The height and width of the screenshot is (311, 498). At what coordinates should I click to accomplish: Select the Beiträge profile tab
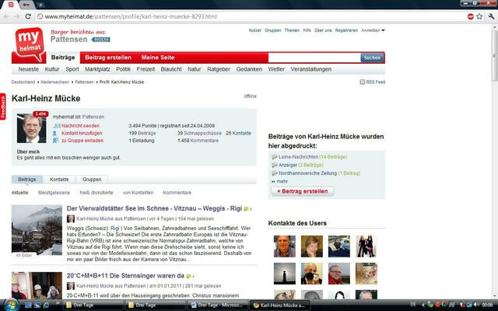point(27,180)
